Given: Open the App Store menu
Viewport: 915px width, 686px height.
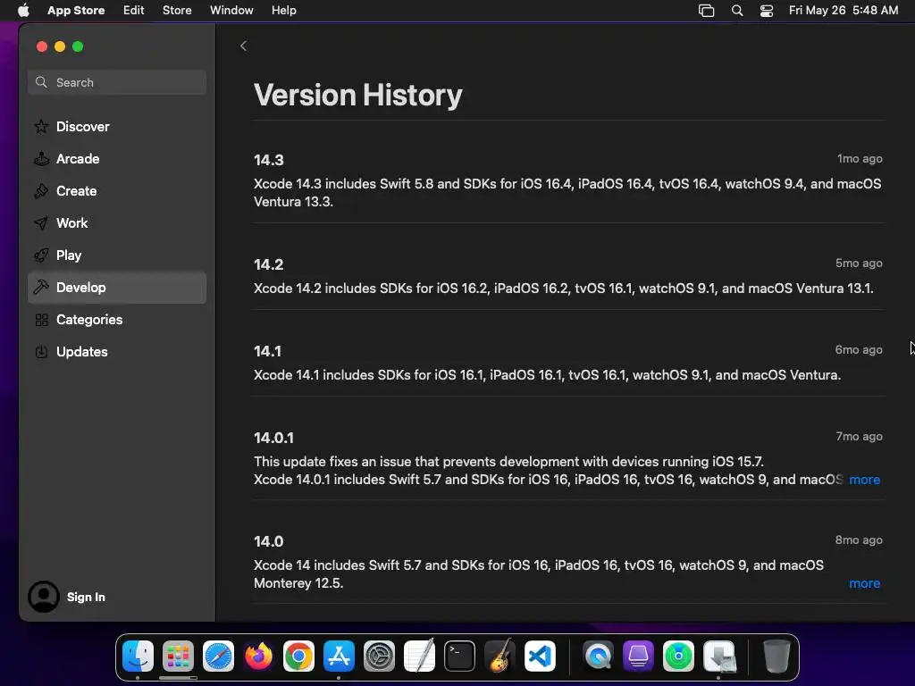Looking at the screenshot, I should tap(76, 11).
